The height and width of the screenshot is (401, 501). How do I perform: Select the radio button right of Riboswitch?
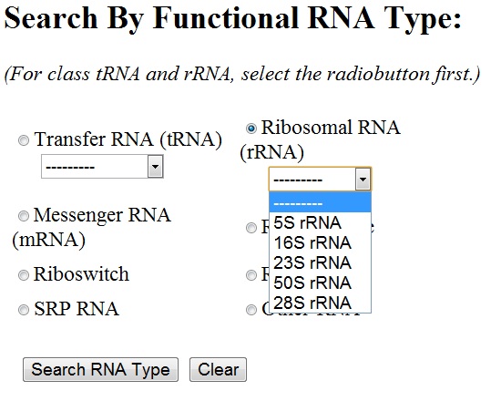[x=251, y=275]
